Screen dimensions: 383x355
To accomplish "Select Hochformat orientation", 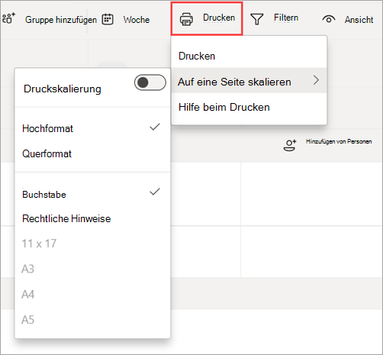I will coord(92,128).
